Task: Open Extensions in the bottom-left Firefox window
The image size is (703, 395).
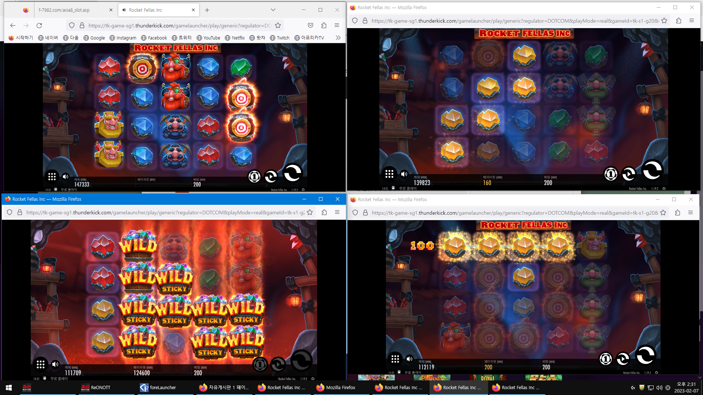Action: (x=324, y=212)
